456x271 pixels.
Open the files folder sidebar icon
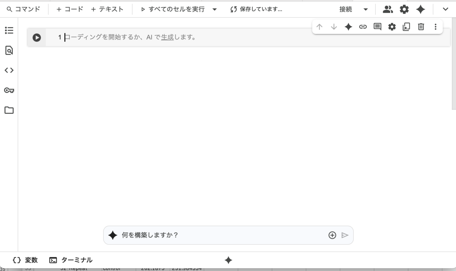coord(9,110)
